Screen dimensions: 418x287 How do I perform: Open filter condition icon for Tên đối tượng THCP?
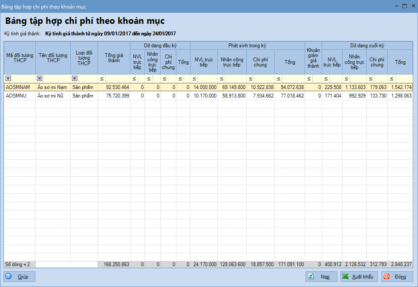tap(40, 78)
